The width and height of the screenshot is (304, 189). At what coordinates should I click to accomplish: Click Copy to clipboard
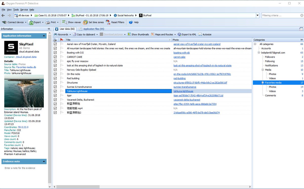pos(84,35)
